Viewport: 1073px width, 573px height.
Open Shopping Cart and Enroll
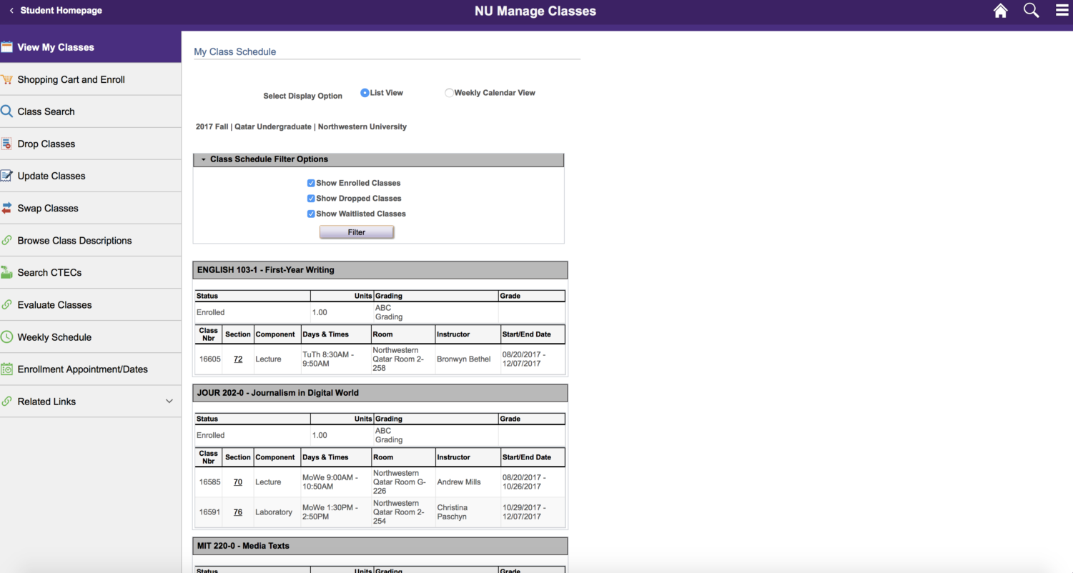(x=90, y=79)
